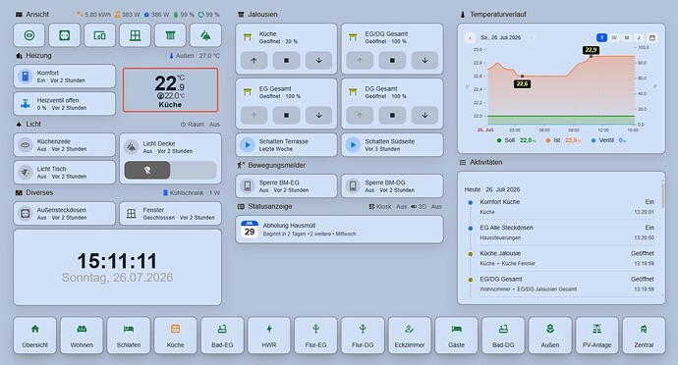The height and width of the screenshot is (365, 678).
Task: Run the Schatten Terrasse play button
Action: (248, 144)
